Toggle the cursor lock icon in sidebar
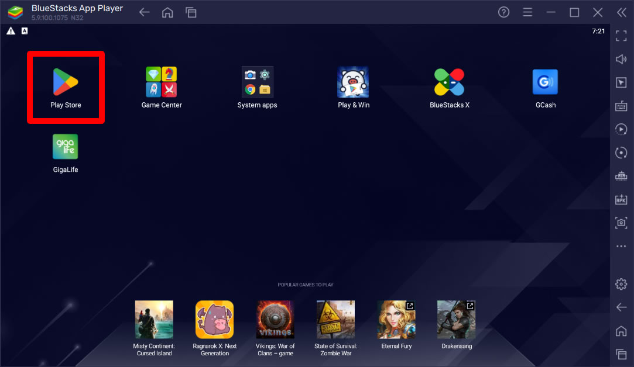This screenshot has height=367, width=634. click(621, 82)
